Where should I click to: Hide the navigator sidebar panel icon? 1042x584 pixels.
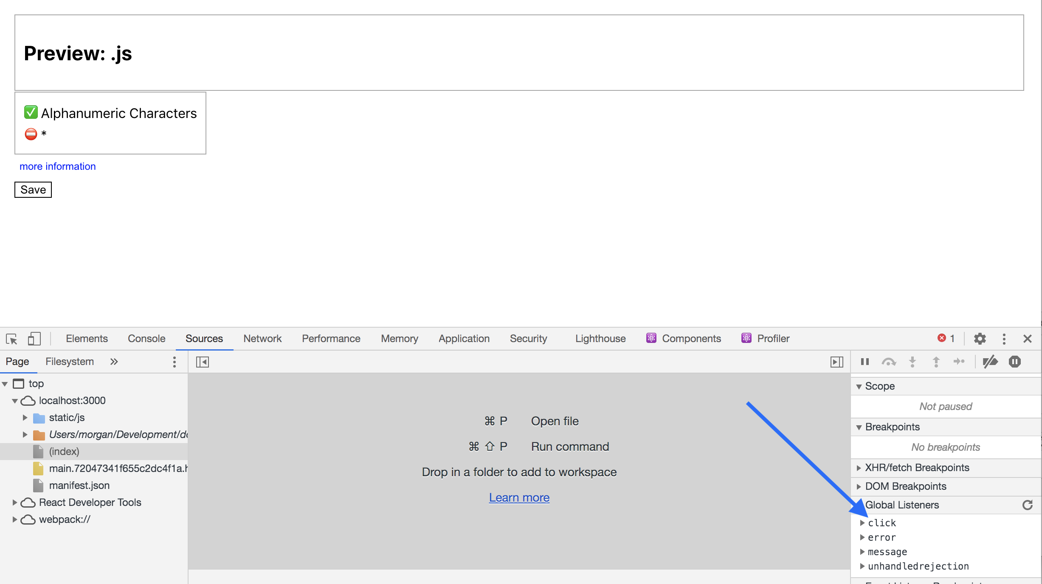pyautogui.click(x=203, y=362)
